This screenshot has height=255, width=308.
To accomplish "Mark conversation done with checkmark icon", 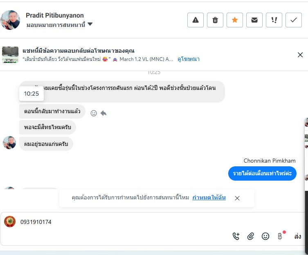I will [294, 20].
